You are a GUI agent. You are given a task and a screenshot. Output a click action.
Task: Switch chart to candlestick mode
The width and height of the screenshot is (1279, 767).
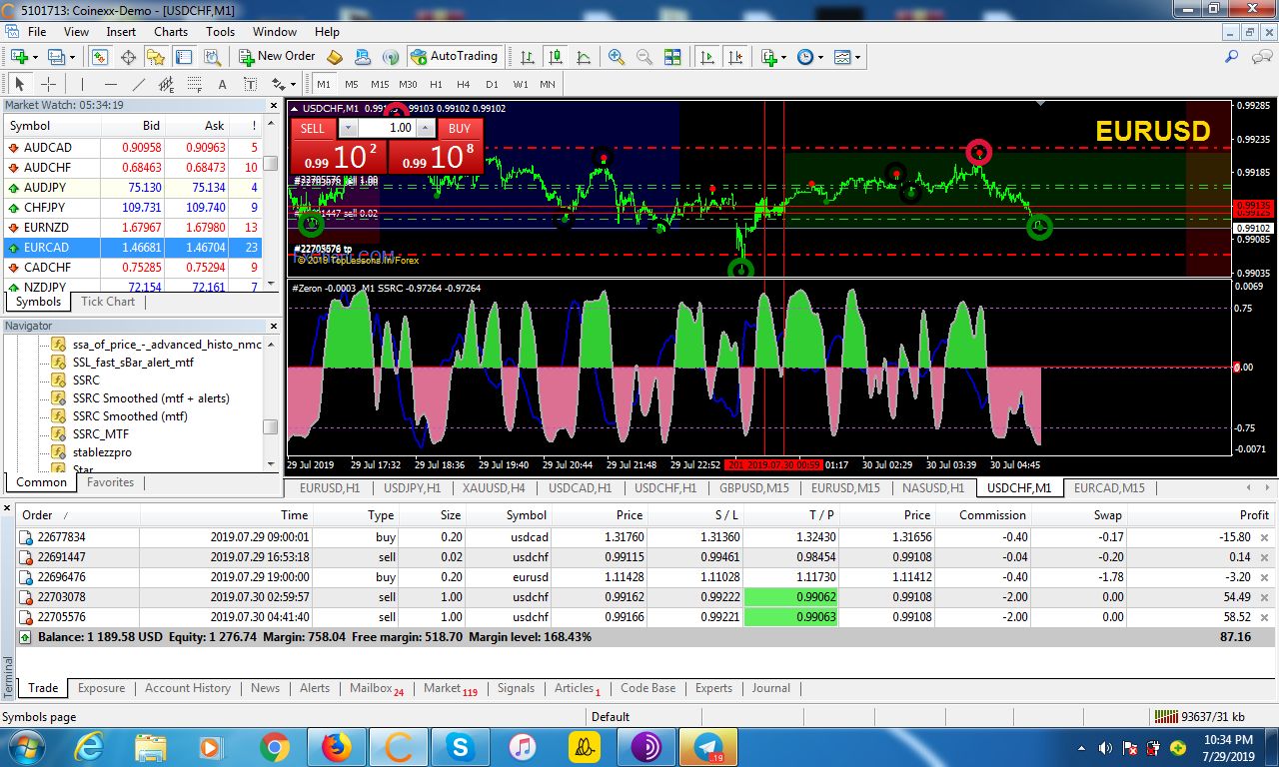click(x=555, y=57)
